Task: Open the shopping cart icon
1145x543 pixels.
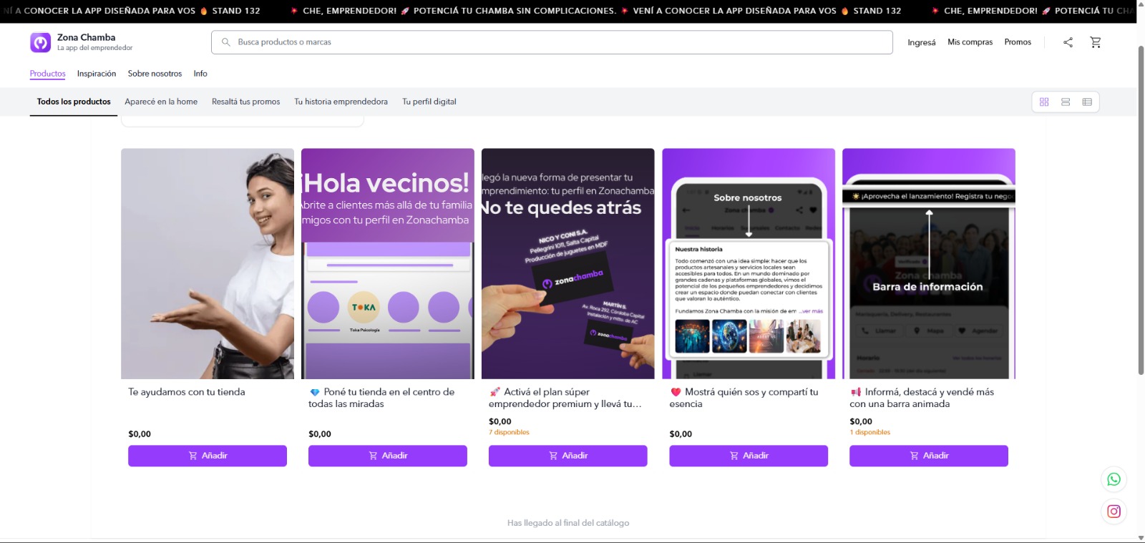Action: (x=1096, y=42)
